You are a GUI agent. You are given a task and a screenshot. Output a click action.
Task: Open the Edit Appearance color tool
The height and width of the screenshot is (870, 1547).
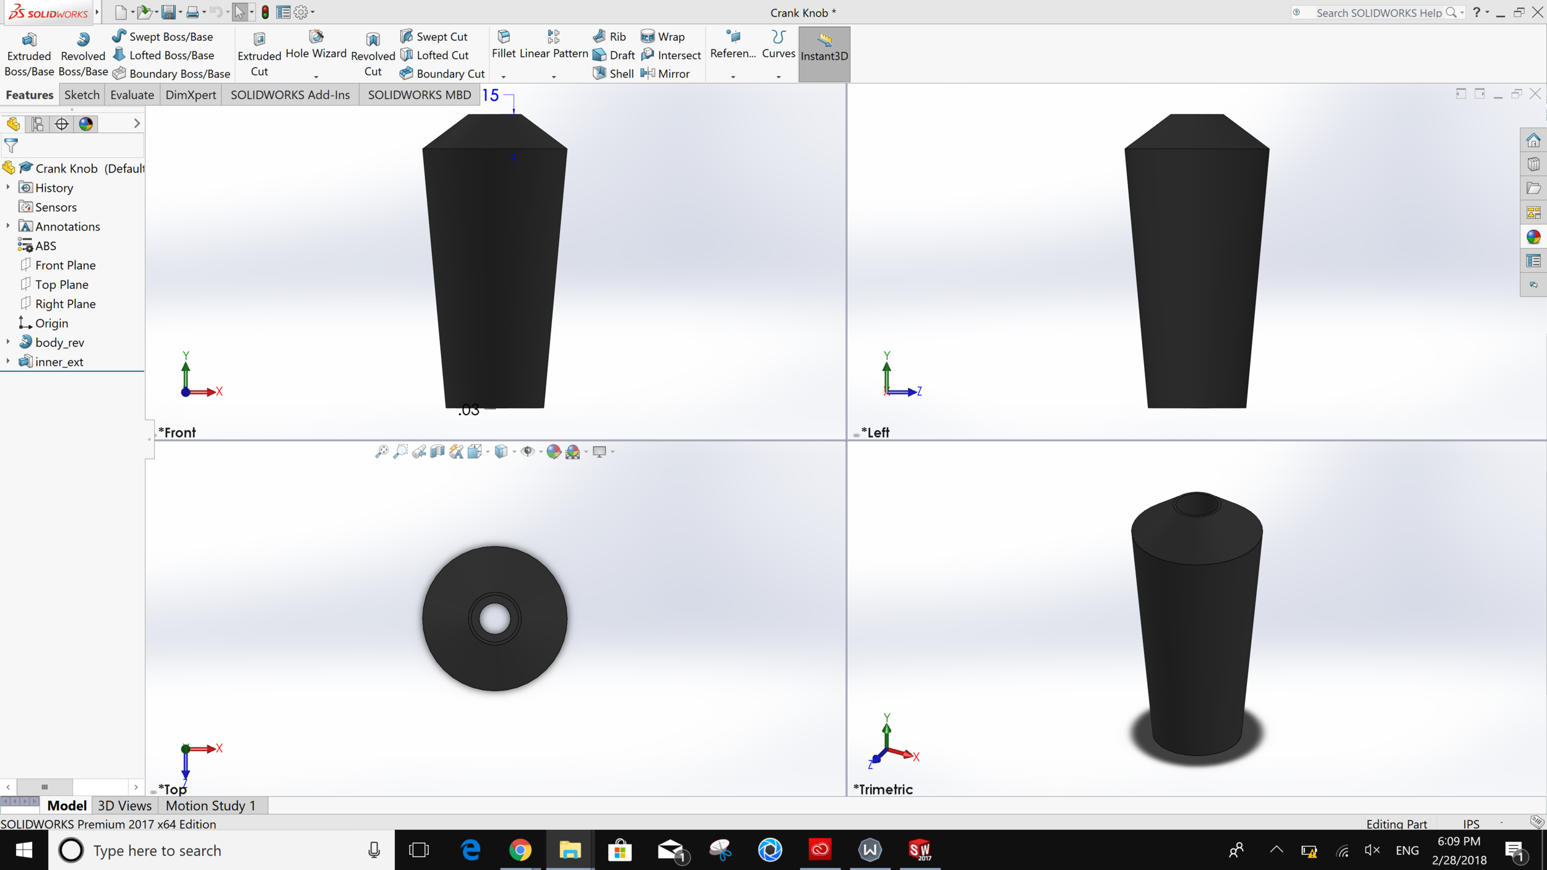(x=554, y=451)
